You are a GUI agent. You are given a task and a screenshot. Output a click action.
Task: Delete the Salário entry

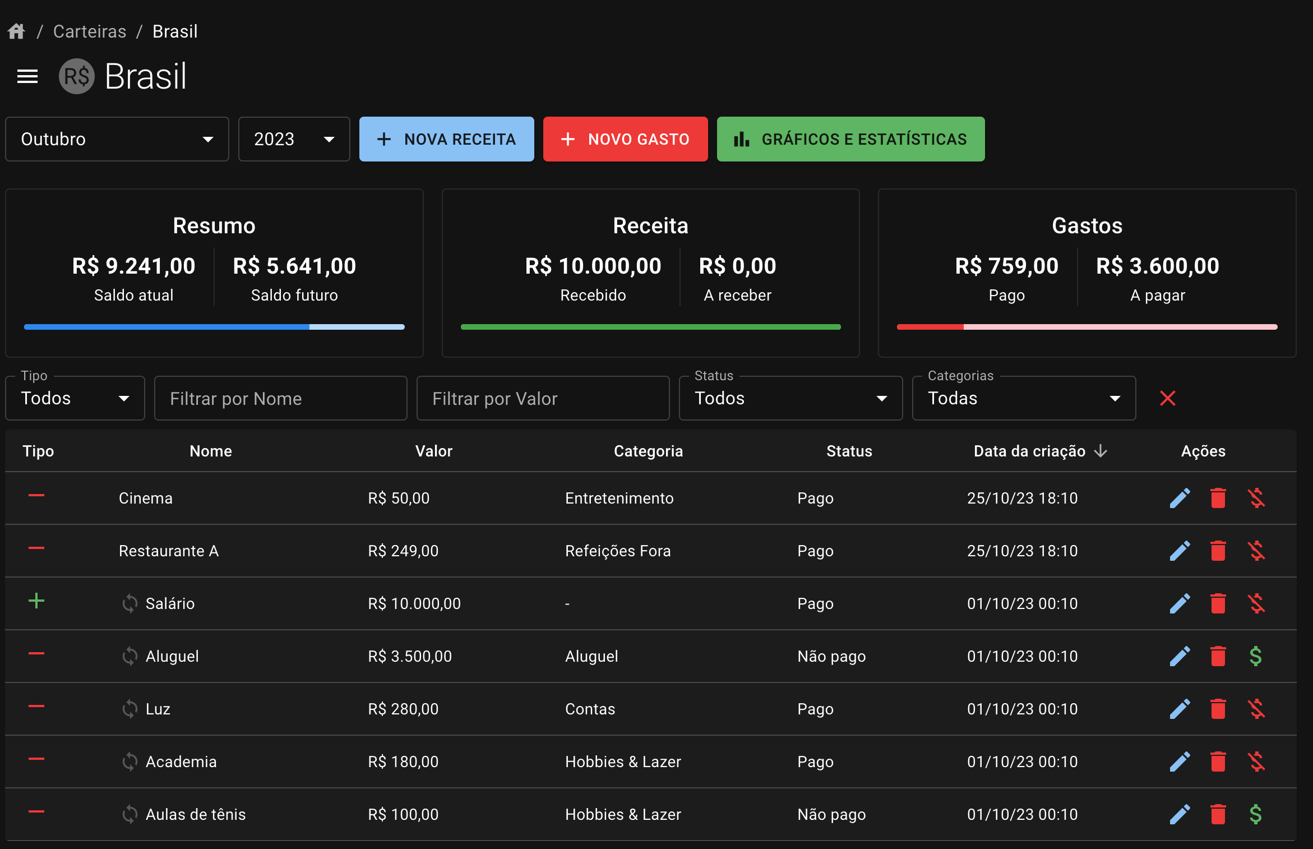pos(1218,603)
